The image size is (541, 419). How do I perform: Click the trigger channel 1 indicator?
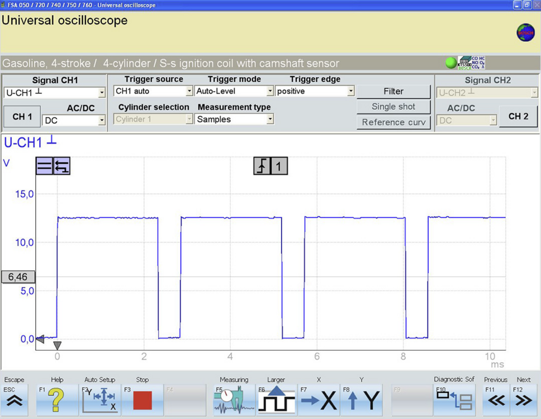279,166
